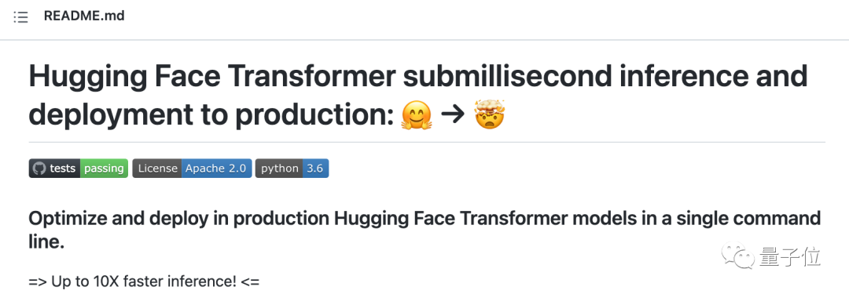Click the WeChat logo watermark
Viewport: 849px width, 294px height.
click(741, 255)
